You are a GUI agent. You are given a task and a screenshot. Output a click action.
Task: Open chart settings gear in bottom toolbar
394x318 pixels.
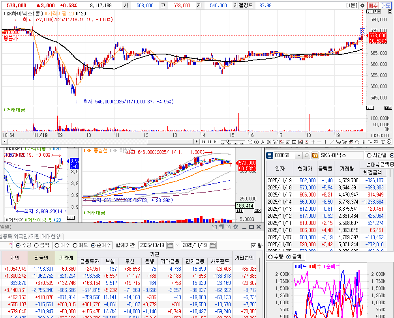pyautogui.click(x=268, y=142)
